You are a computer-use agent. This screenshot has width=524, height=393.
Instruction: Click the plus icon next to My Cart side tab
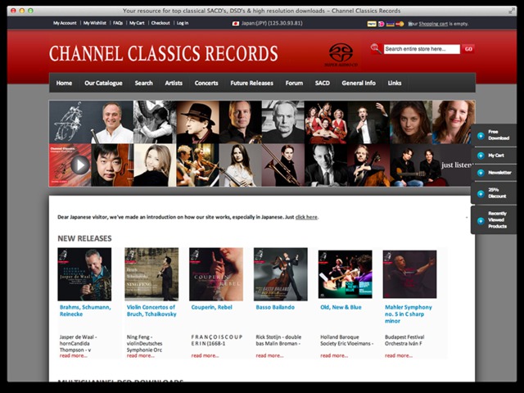(x=481, y=156)
